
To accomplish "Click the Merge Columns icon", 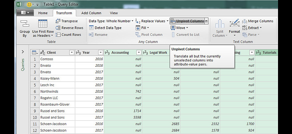I will (x=245, y=21).
